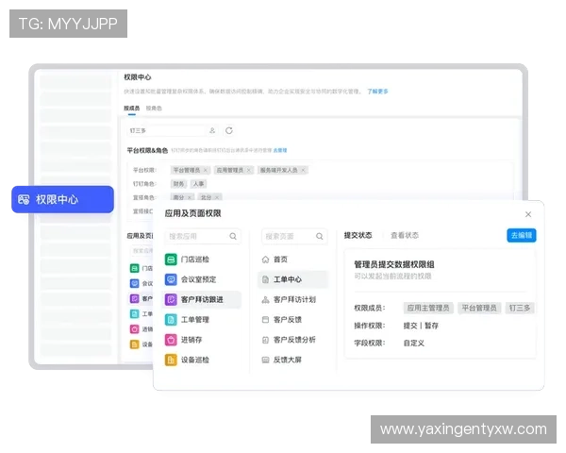
Task: Remove the 平台管理员 tag from 平台权限 row
Action: 206,170
